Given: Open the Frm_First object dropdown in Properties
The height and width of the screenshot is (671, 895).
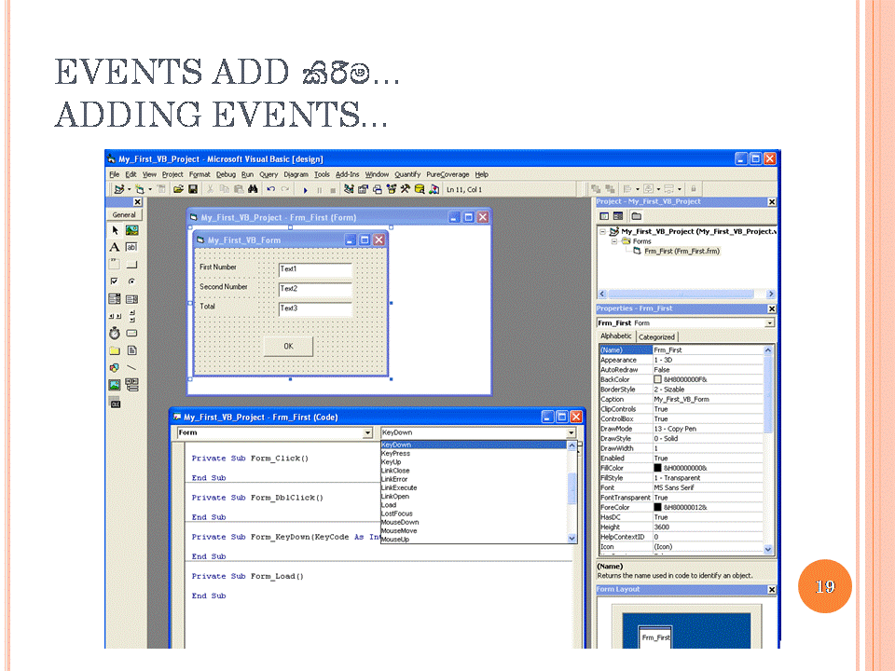Looking at the screenshot, I should pos(770,323).
